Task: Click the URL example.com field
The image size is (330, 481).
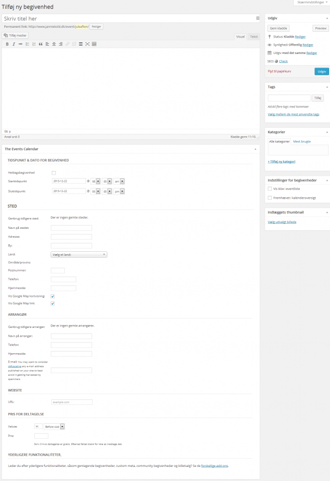Action: click(71, 402)
